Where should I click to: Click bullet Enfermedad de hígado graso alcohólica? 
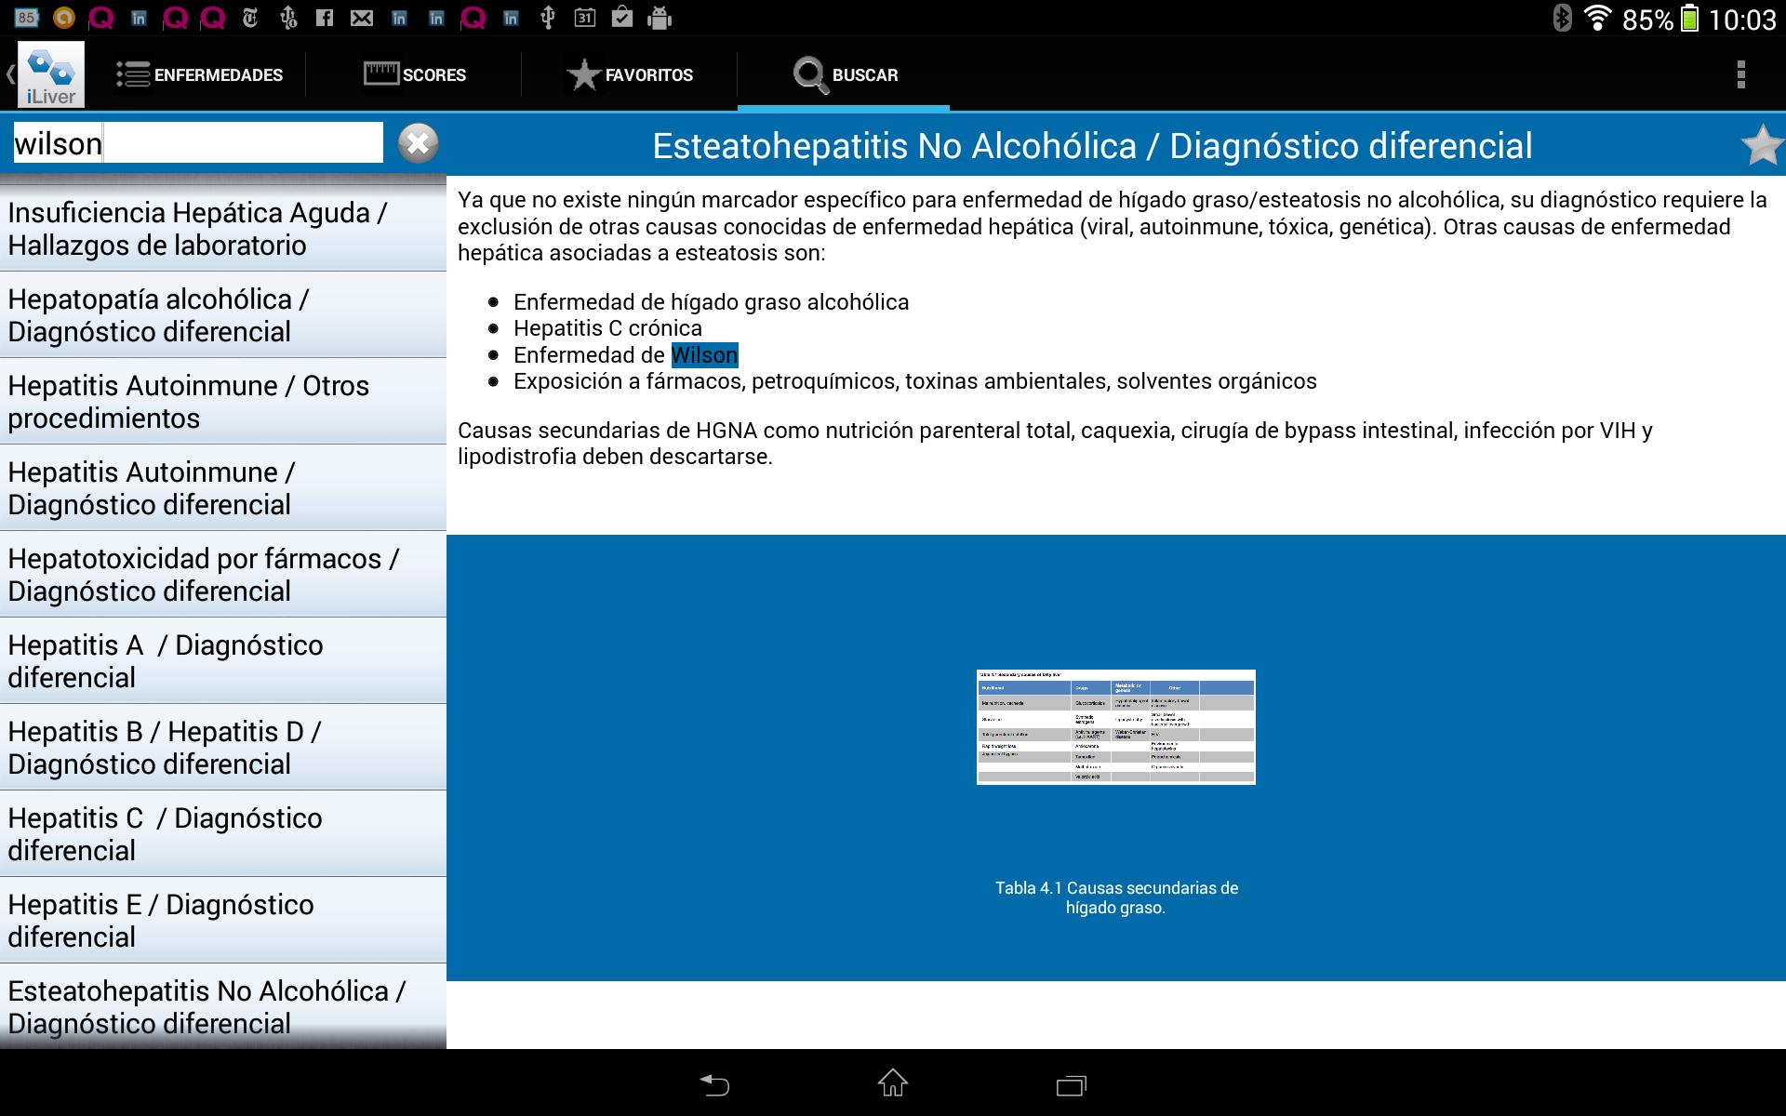pos(712,302)
